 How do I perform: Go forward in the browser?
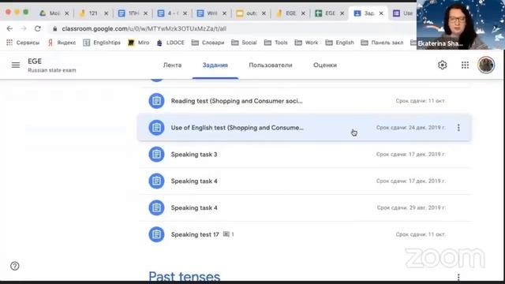point(24,28)
